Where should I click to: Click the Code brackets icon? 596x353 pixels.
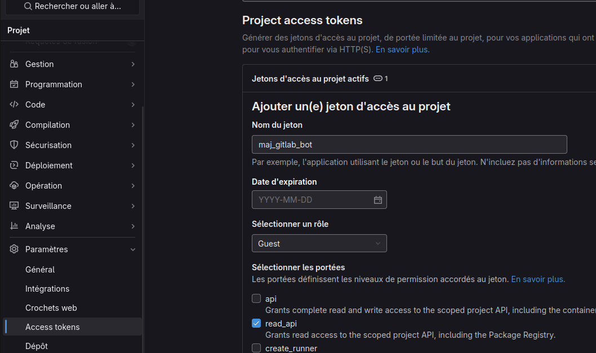point(14,104)
